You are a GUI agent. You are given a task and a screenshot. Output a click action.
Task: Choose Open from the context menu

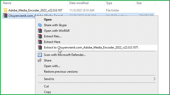coord(97,20)
